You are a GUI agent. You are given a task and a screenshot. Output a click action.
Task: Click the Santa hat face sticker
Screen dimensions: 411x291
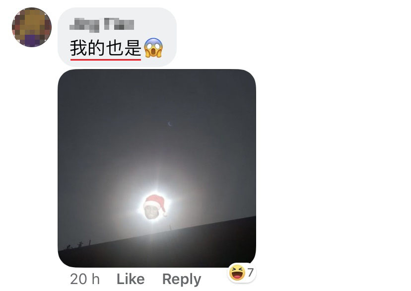(155, 207)
